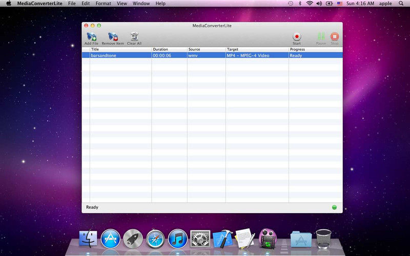410x256 pixels.
Task: Sort by the Target column header
Action: point(257,49)
